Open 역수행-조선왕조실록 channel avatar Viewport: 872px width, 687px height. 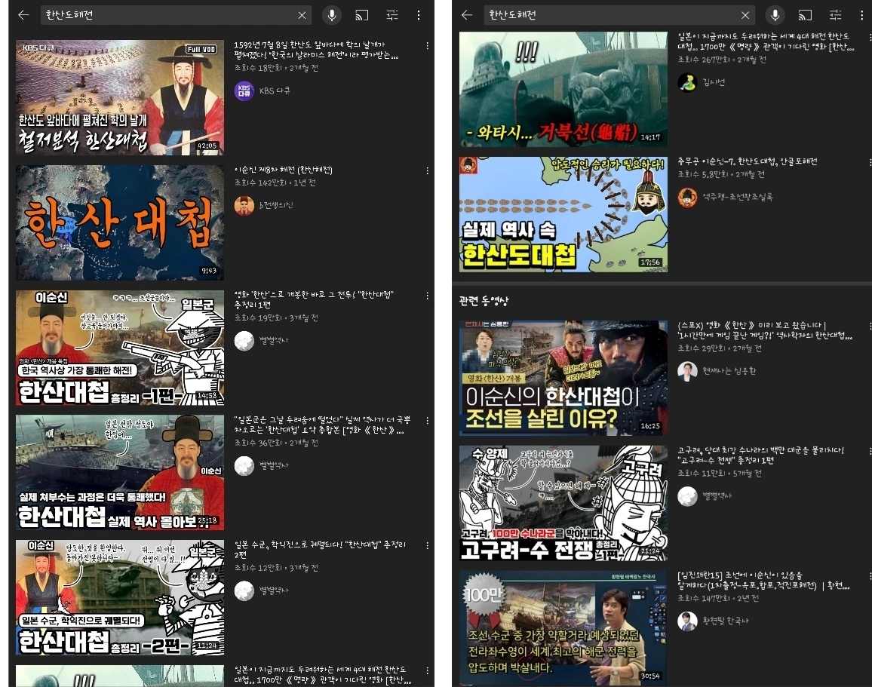[x=687, y=197]
